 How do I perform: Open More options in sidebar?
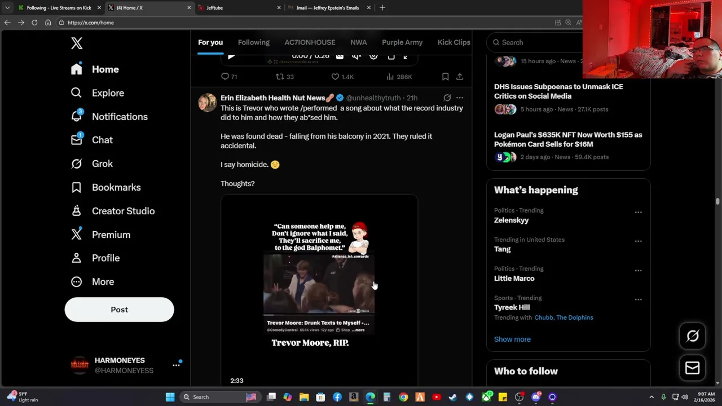[x=92, y=281]
